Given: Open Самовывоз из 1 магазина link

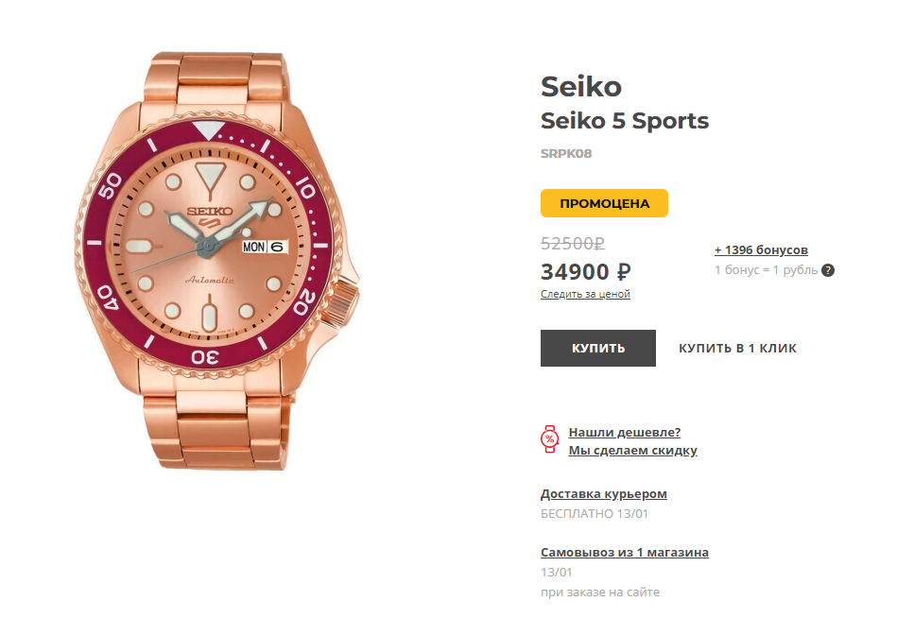Looking at the screenshot, I should pyautogui.click(x=624, y=553).
